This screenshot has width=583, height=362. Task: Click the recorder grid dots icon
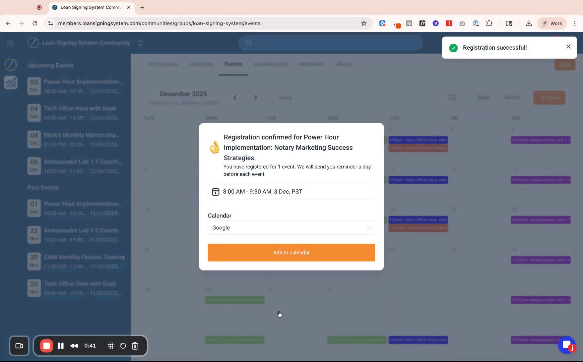point(111,346)
